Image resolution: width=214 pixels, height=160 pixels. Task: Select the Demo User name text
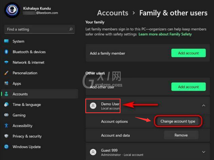click(x=110, y=104)
